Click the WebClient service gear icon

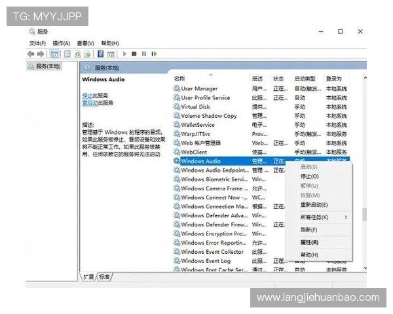[x=177, y=152]
